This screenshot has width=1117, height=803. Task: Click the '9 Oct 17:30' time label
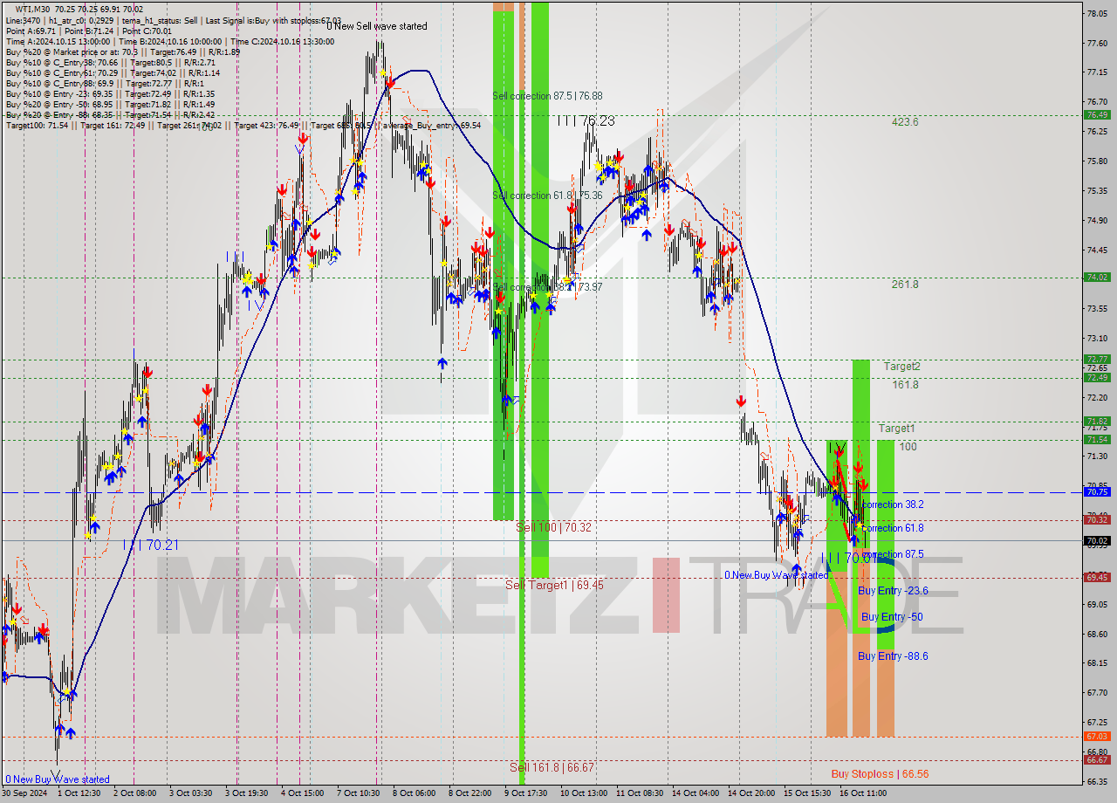point(527,793)
